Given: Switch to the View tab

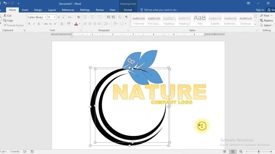Looking at the screenshot, I should click(113, 10).
